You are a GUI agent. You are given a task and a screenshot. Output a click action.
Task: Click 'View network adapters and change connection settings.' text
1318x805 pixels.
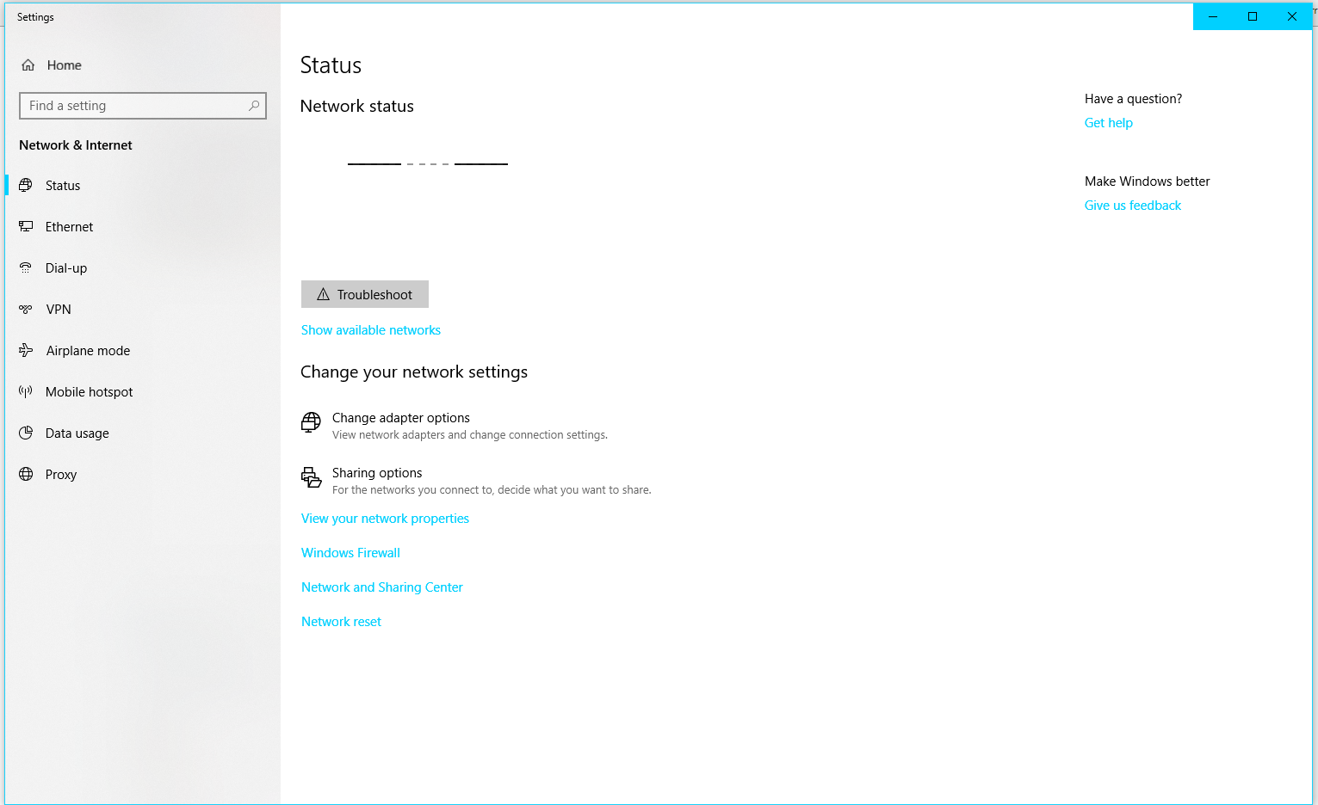point(470,435)
